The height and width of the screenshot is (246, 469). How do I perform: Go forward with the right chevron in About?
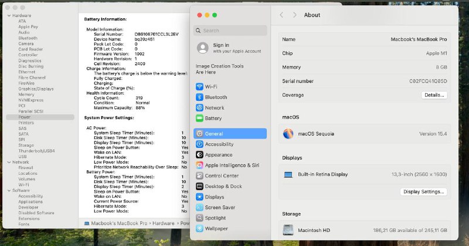click(x=295, y=15)
